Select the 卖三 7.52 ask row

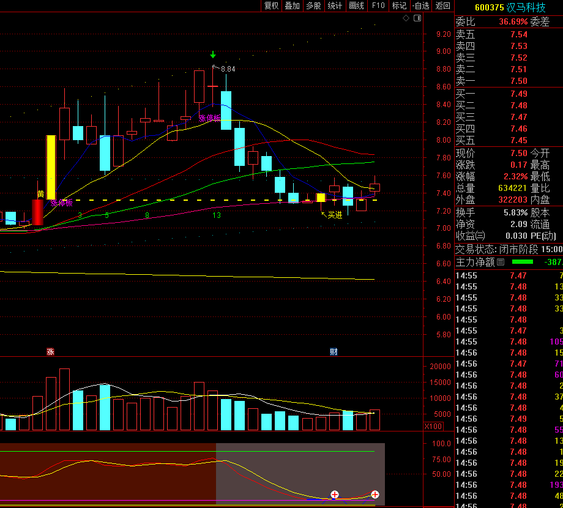[x=509, y=58]
